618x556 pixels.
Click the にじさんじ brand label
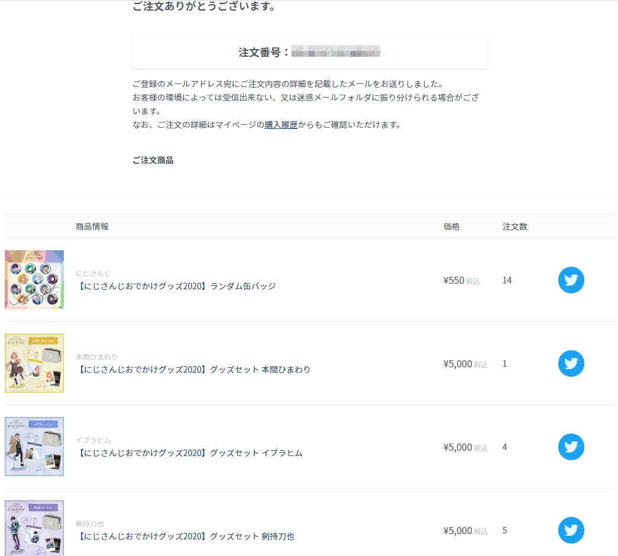[x=93, y=274]
